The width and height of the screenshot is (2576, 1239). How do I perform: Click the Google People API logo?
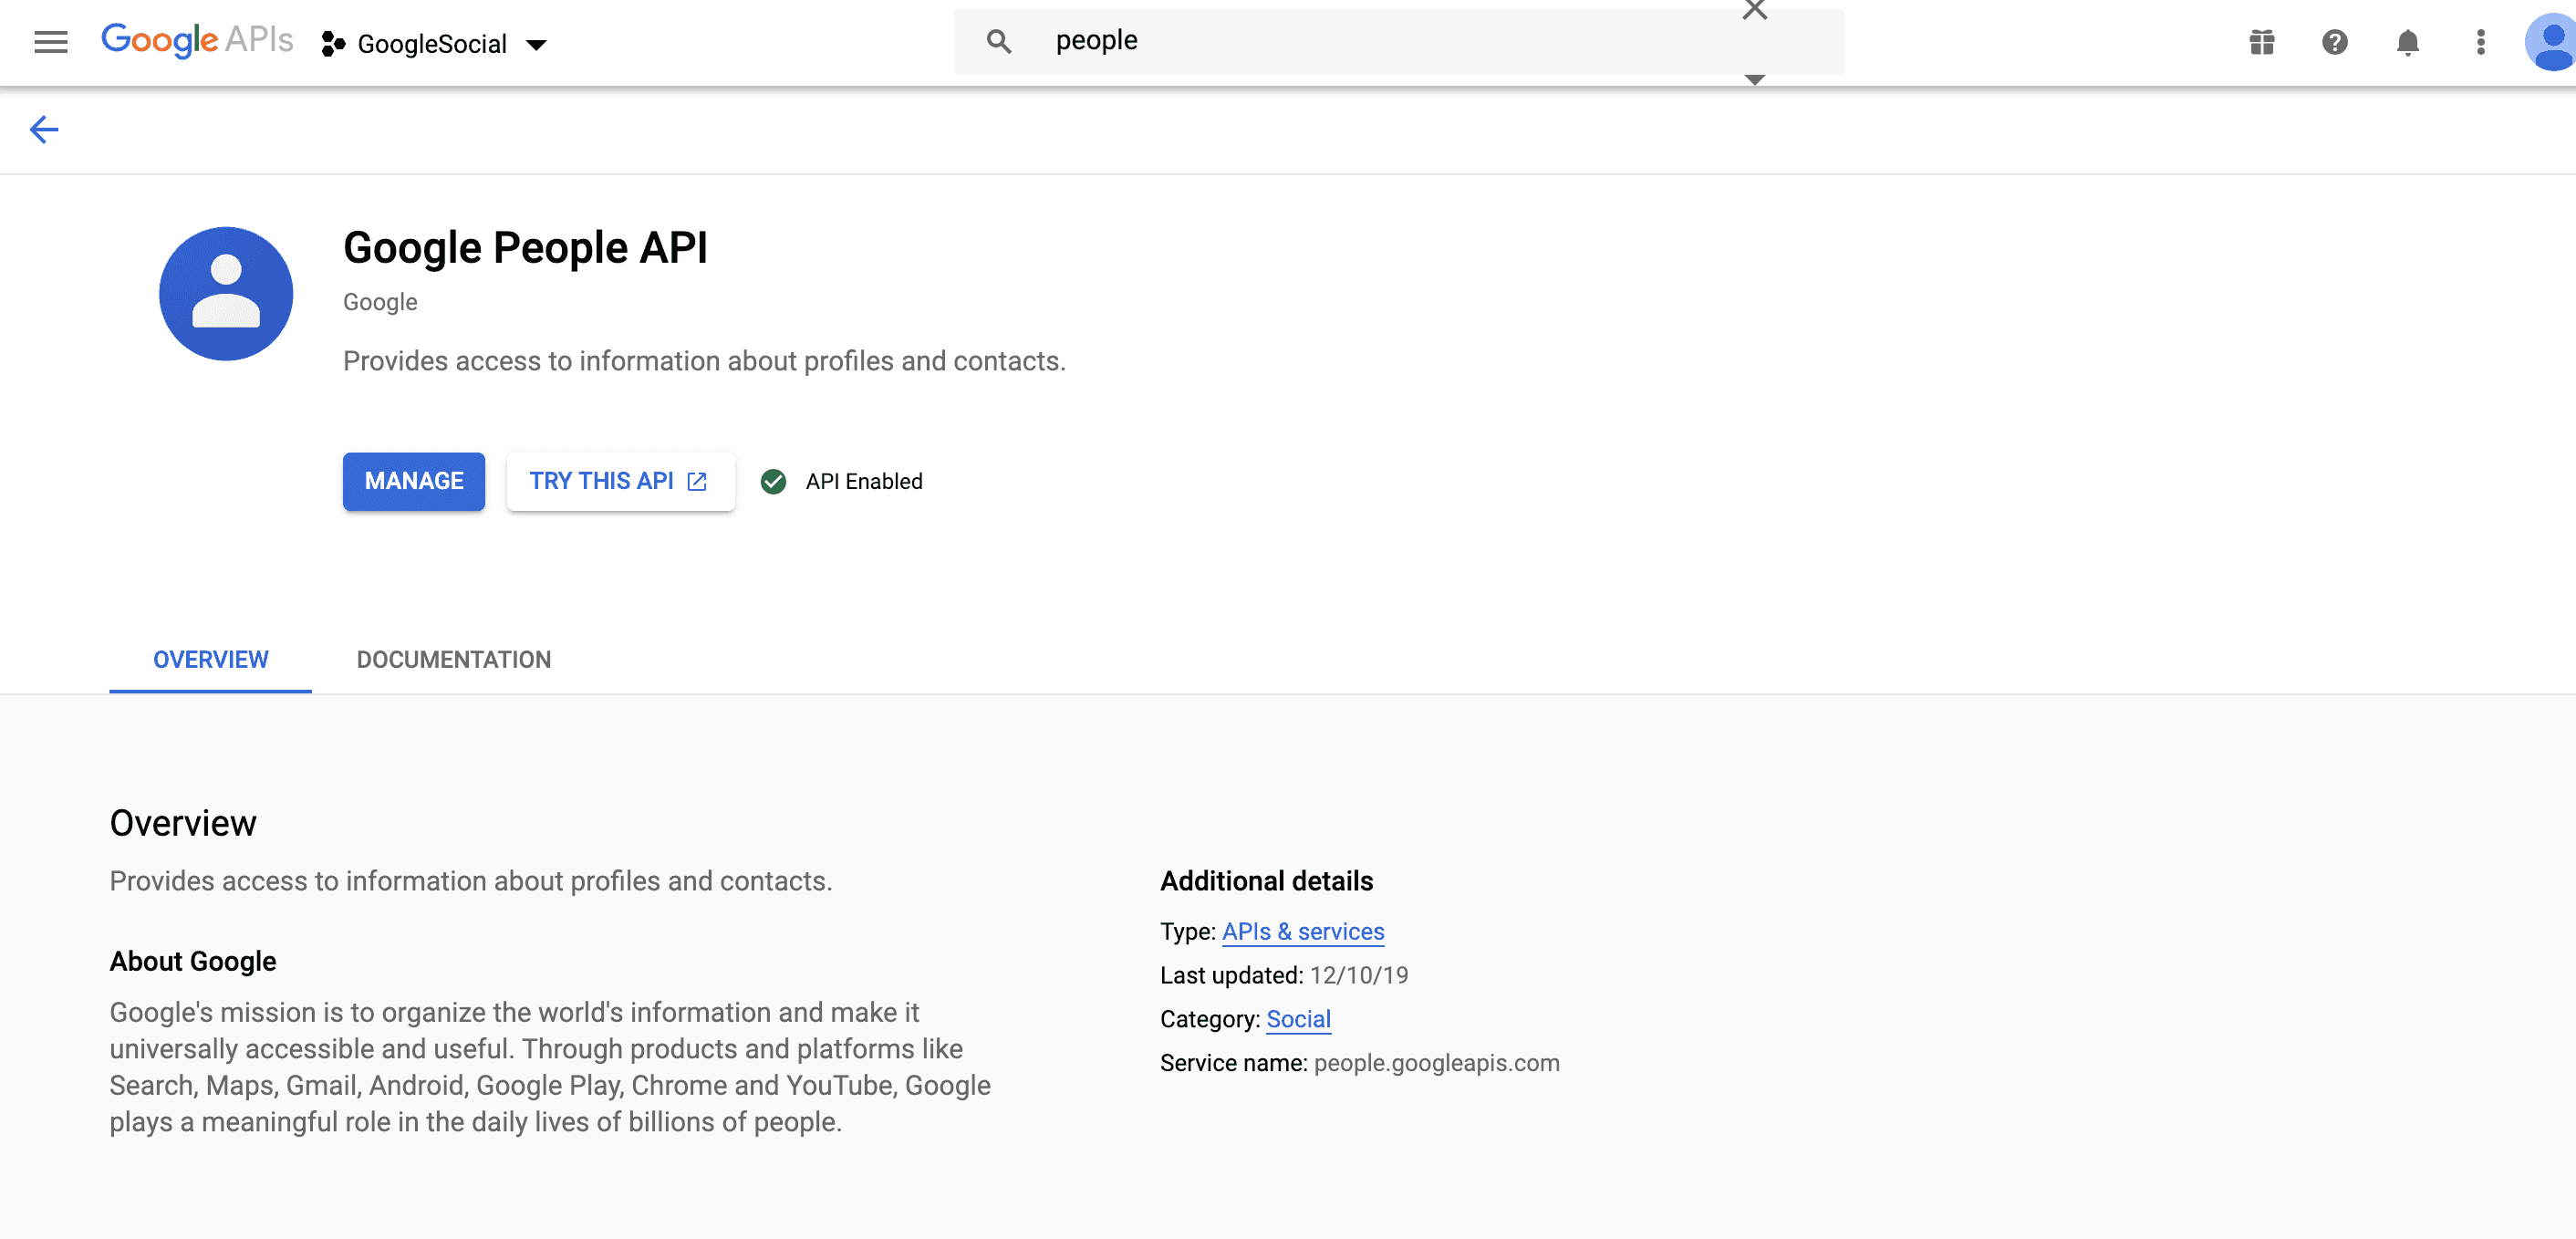pyautogui.click(x=226, y=293)
